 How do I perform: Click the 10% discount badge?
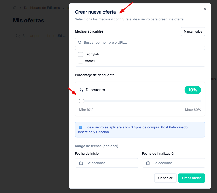pyautogui.click(x=193, y=90)
